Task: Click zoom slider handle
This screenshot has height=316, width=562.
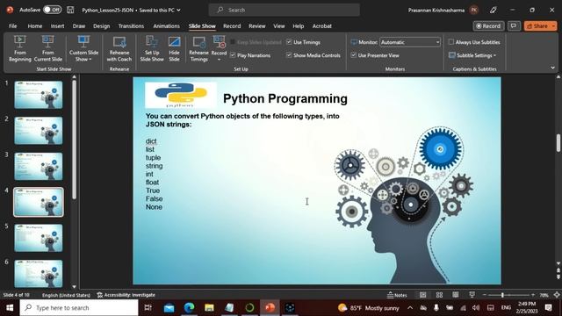Action: (502, 295)
